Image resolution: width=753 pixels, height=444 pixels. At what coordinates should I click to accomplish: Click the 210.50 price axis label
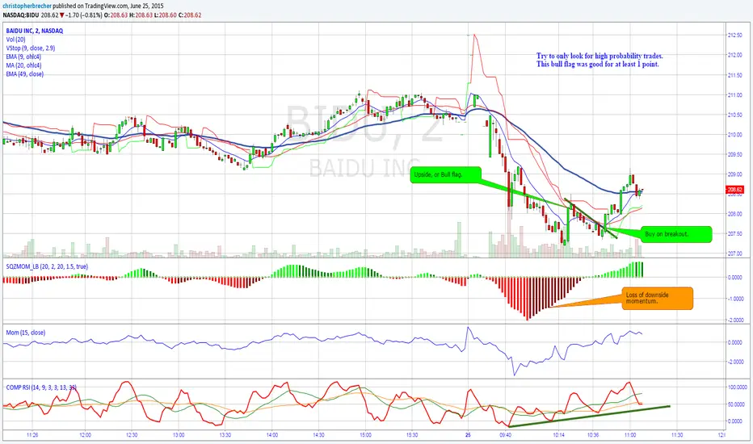734,115
